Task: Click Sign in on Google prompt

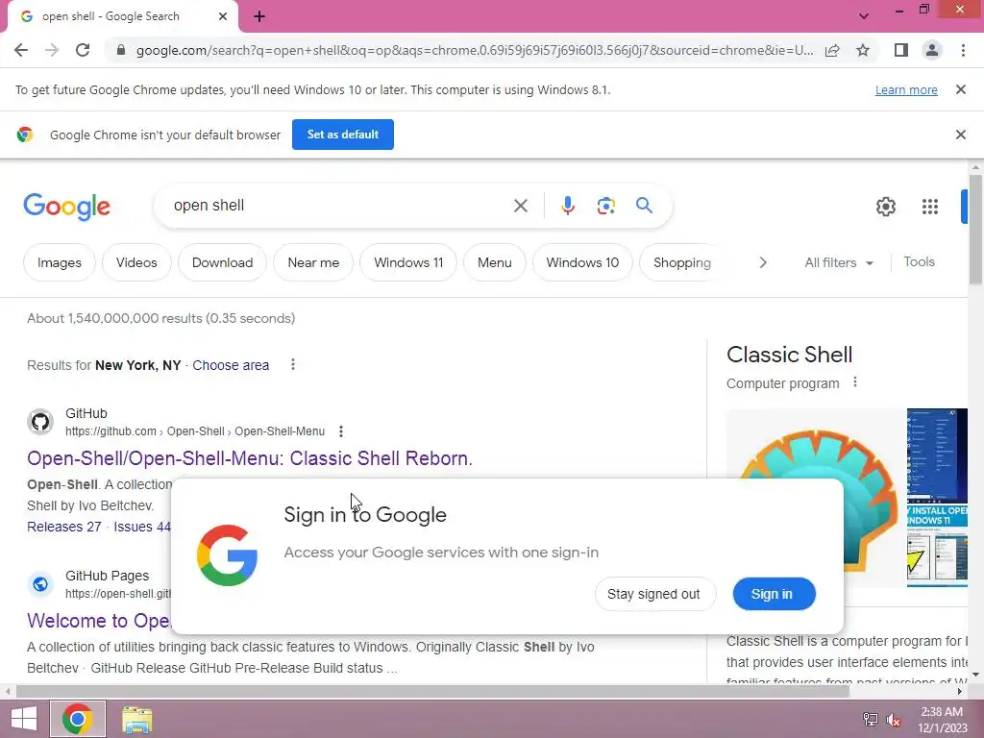Action: coord(774,594)
